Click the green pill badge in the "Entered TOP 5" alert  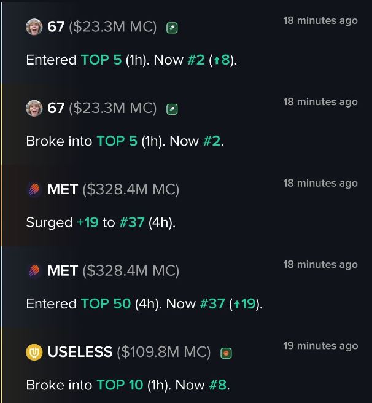[172, 28]
